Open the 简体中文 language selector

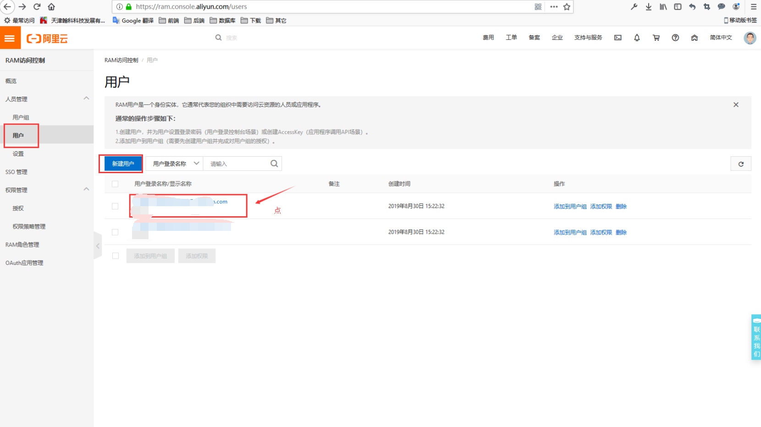click(x=721, y=38)
